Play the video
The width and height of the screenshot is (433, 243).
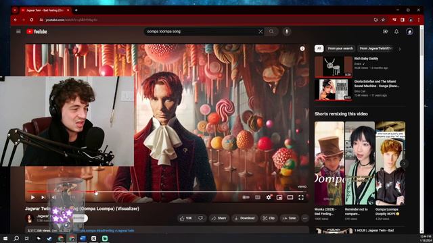(33, 197)
